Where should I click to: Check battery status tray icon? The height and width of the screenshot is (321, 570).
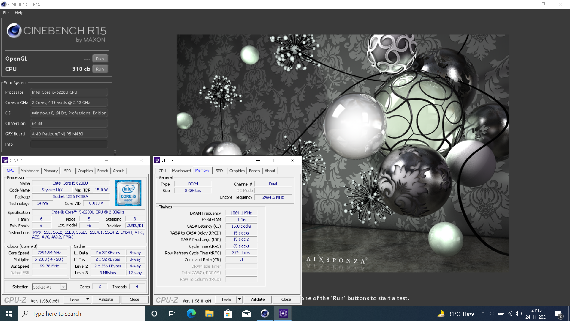pyautogui.click(x=501, y=314)
